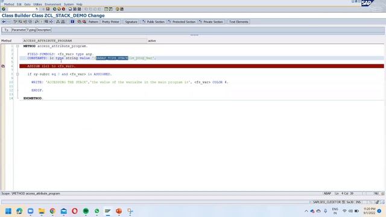Collapse the METHOD block on line 1
The height and width of the screenshot is (217, 386).
tap(17, 46)
